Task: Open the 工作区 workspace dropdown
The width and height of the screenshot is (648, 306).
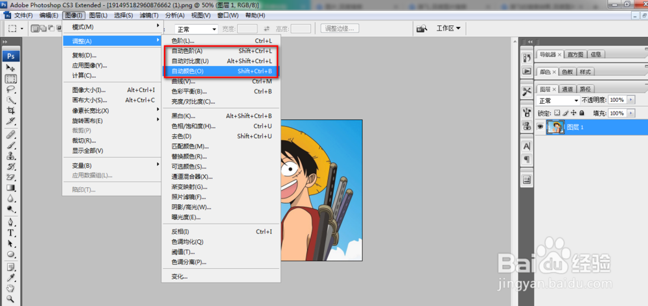Action: coord(449,29)
